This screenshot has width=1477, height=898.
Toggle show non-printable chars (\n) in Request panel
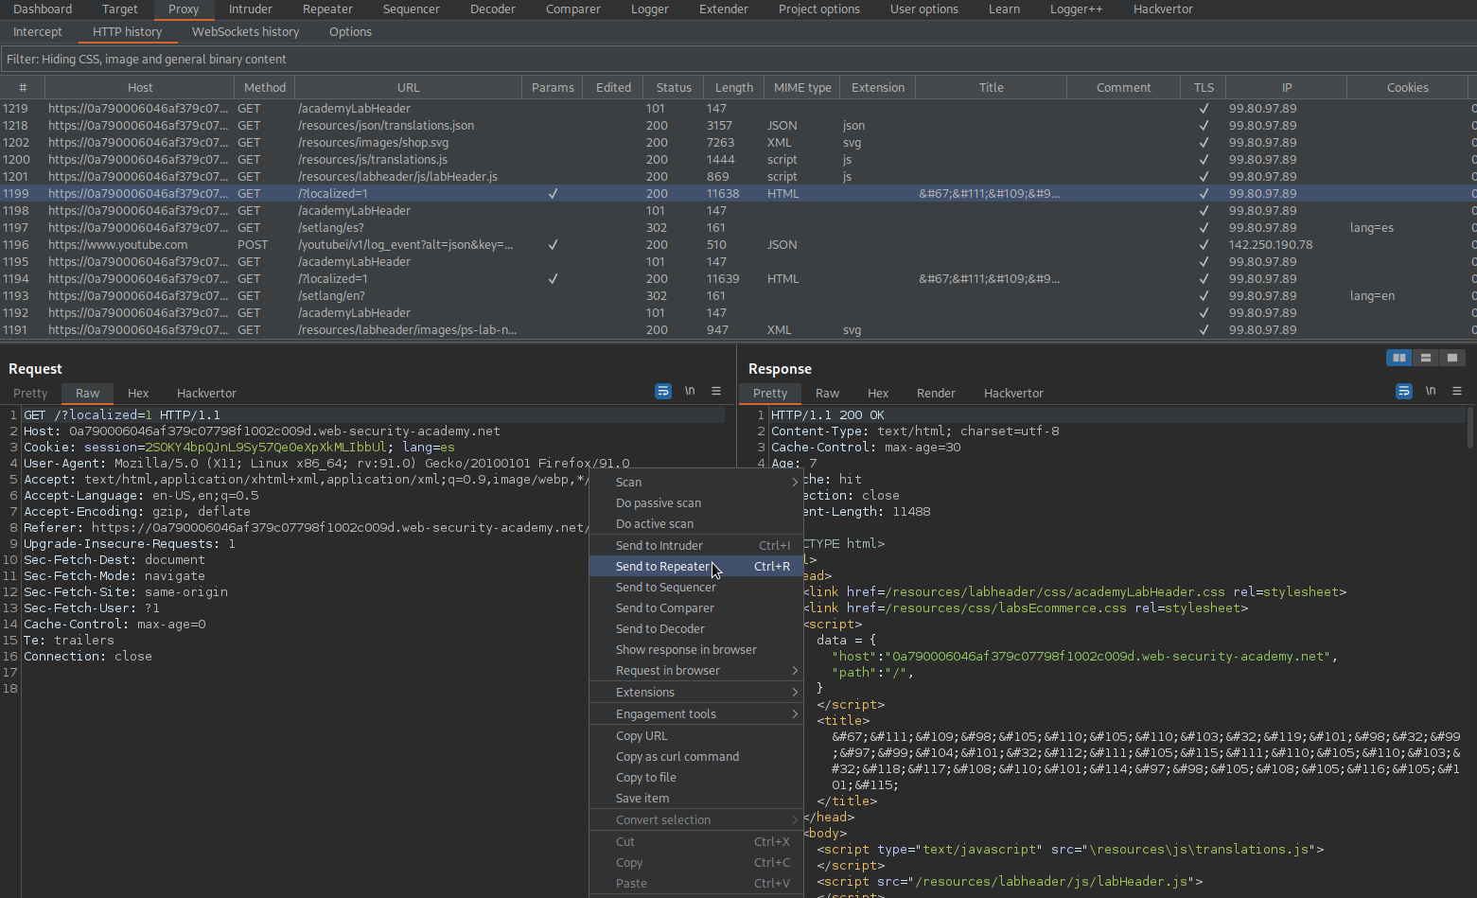tap(690, 391)
